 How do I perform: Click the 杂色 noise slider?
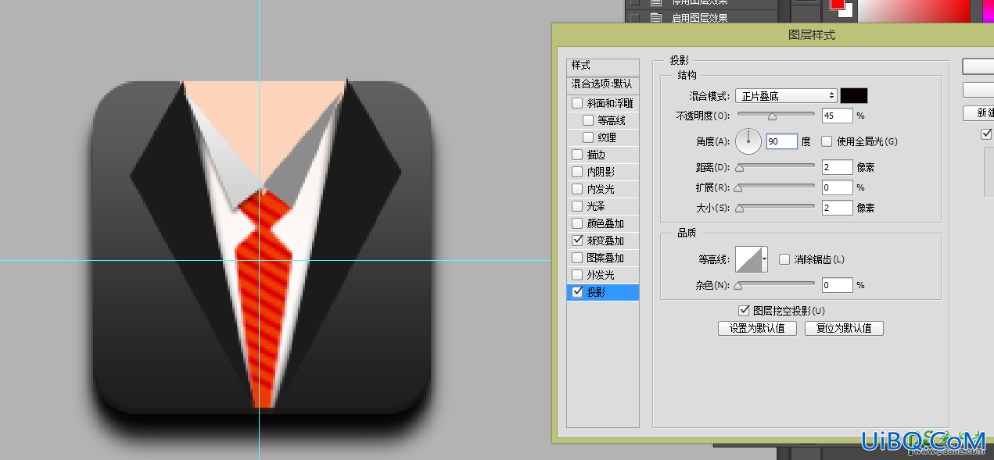(x=775, y=285)
